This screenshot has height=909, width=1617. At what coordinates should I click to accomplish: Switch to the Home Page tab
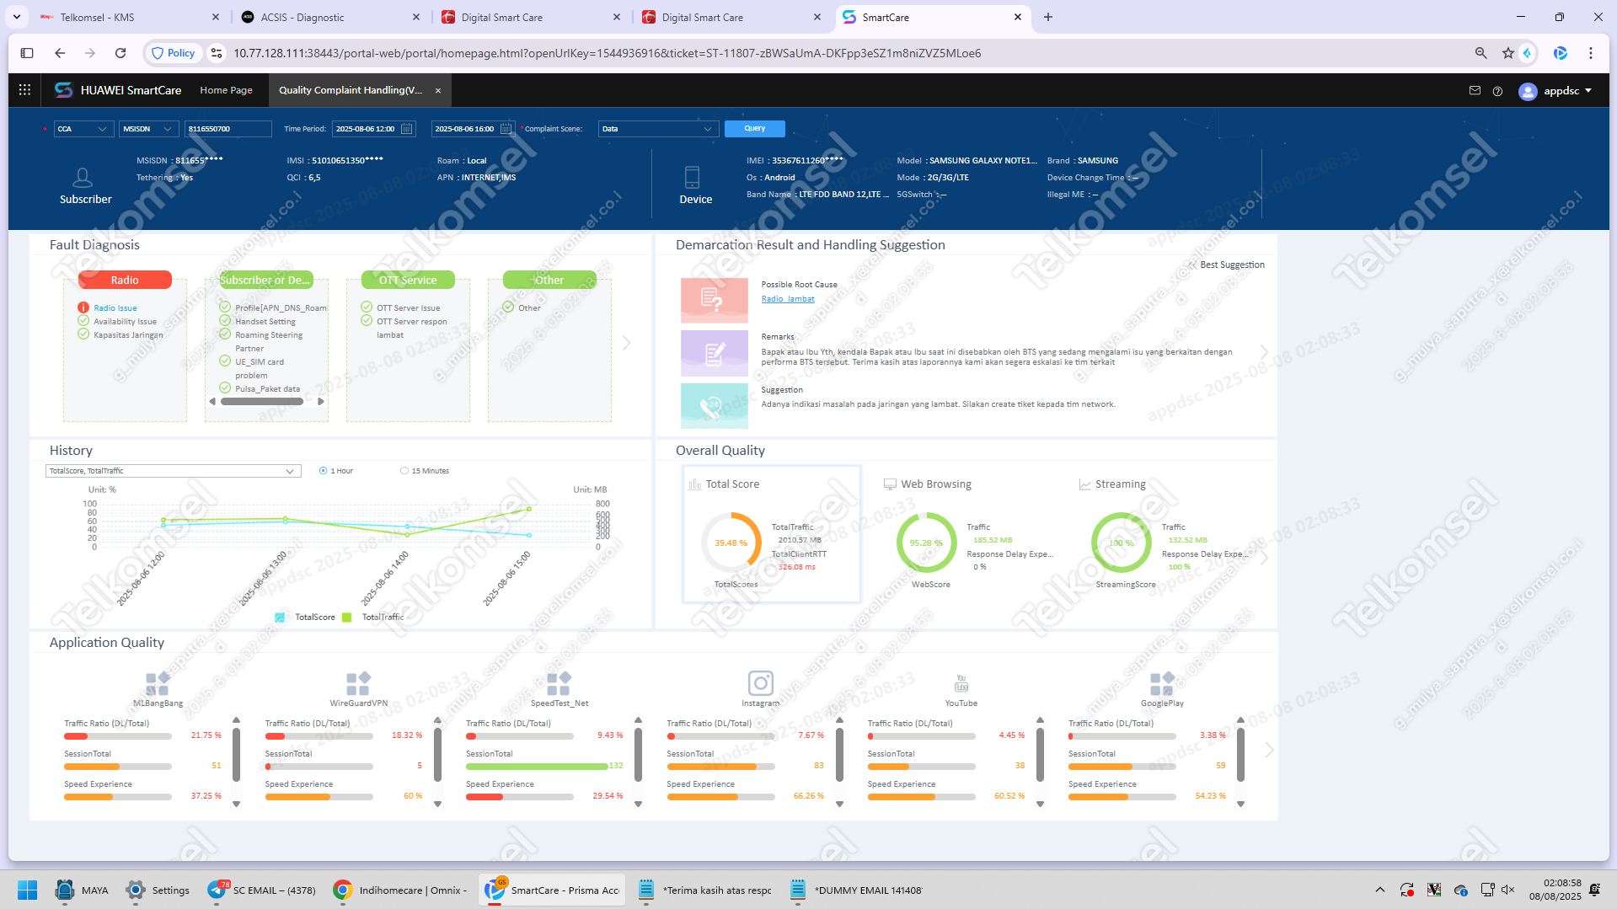tap(226, 90)
